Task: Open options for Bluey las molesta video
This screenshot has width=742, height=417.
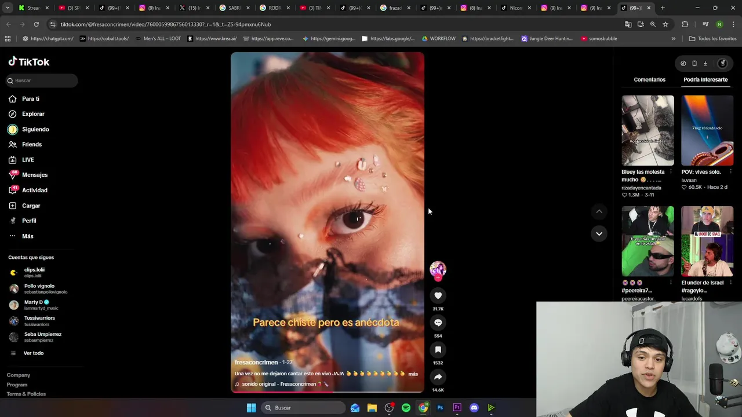Action: coord(671,172)
